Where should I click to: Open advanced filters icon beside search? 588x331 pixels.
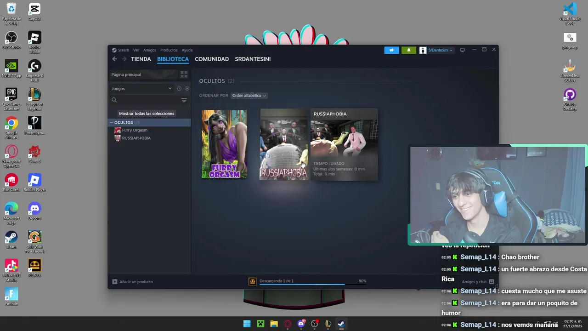[x=184, y=100]
